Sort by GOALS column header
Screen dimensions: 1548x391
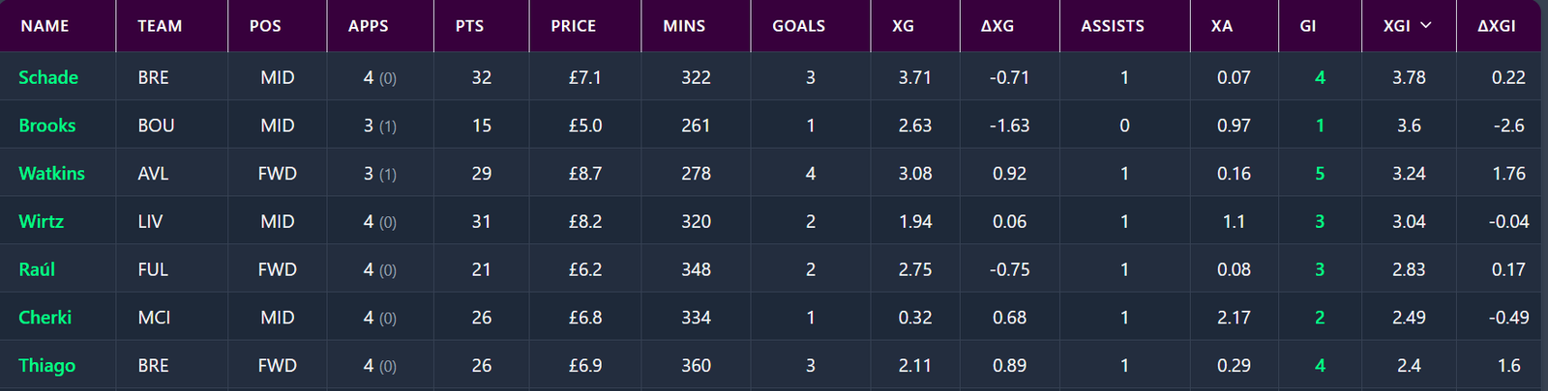(x=799, y=26)
